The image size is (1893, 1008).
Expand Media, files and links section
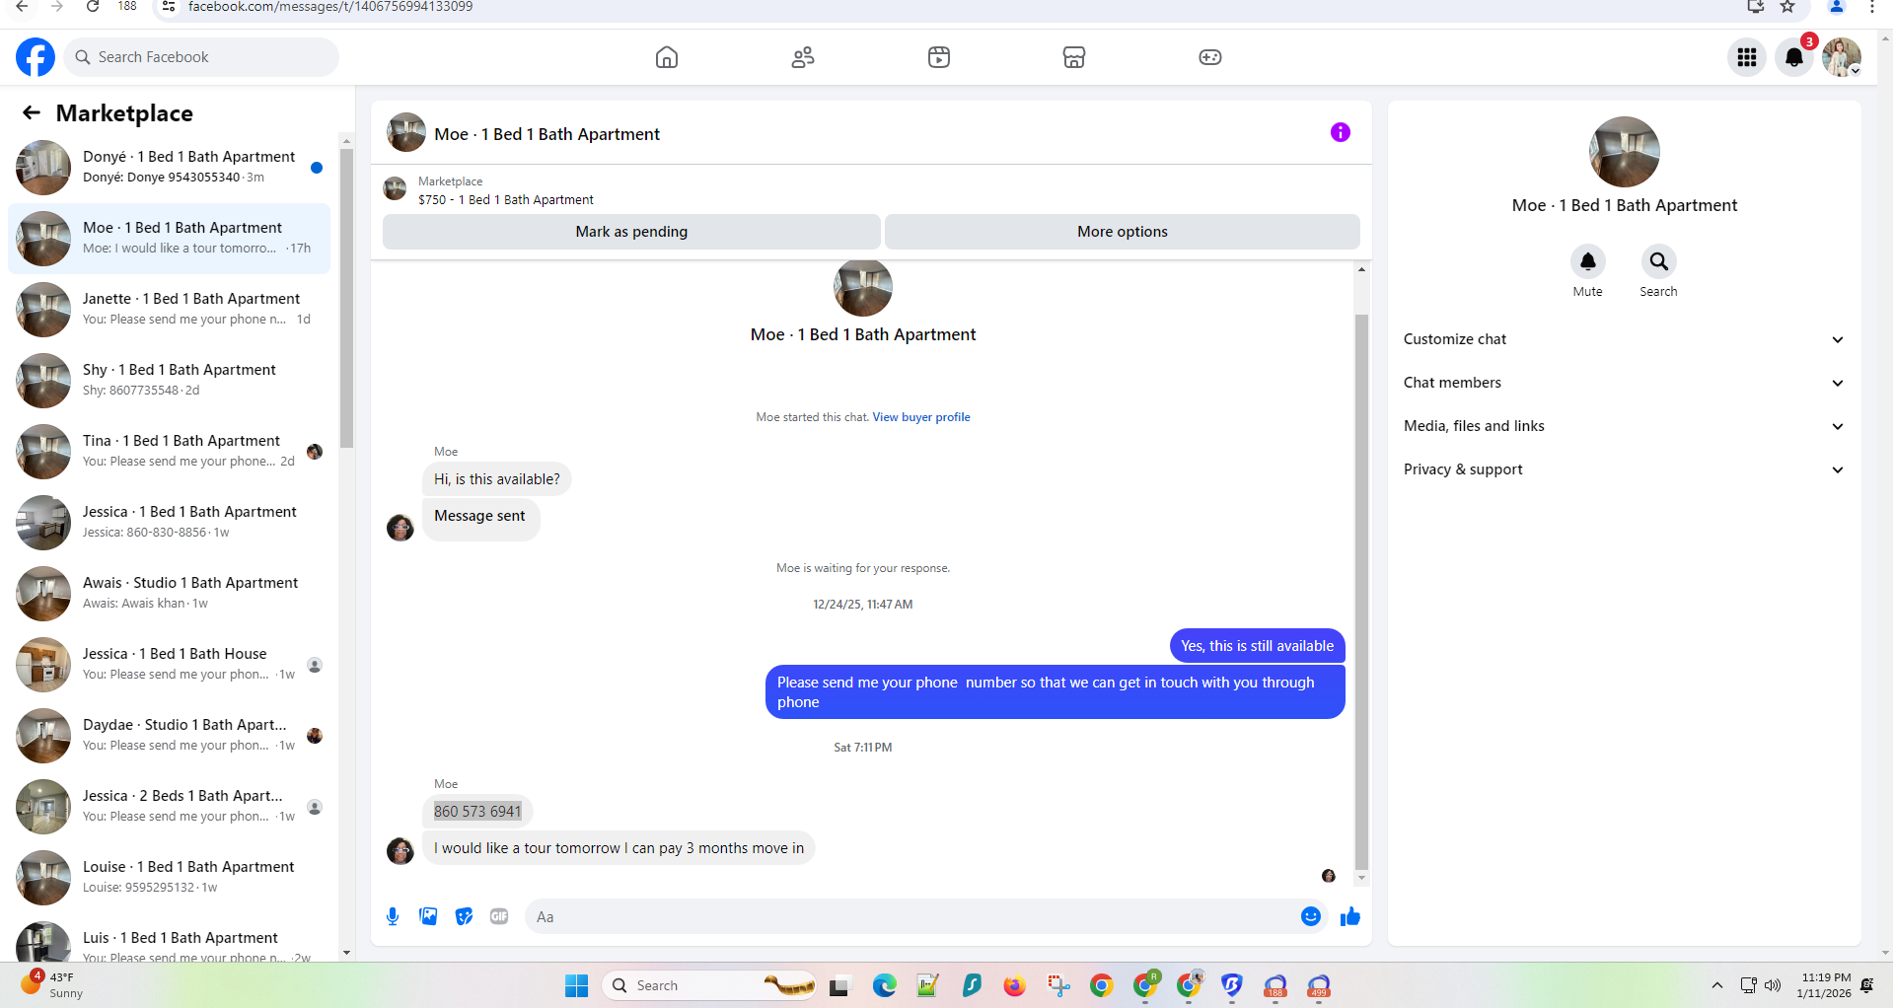click(x=1624, y=426)
